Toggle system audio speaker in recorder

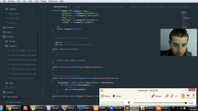[188, 96]
